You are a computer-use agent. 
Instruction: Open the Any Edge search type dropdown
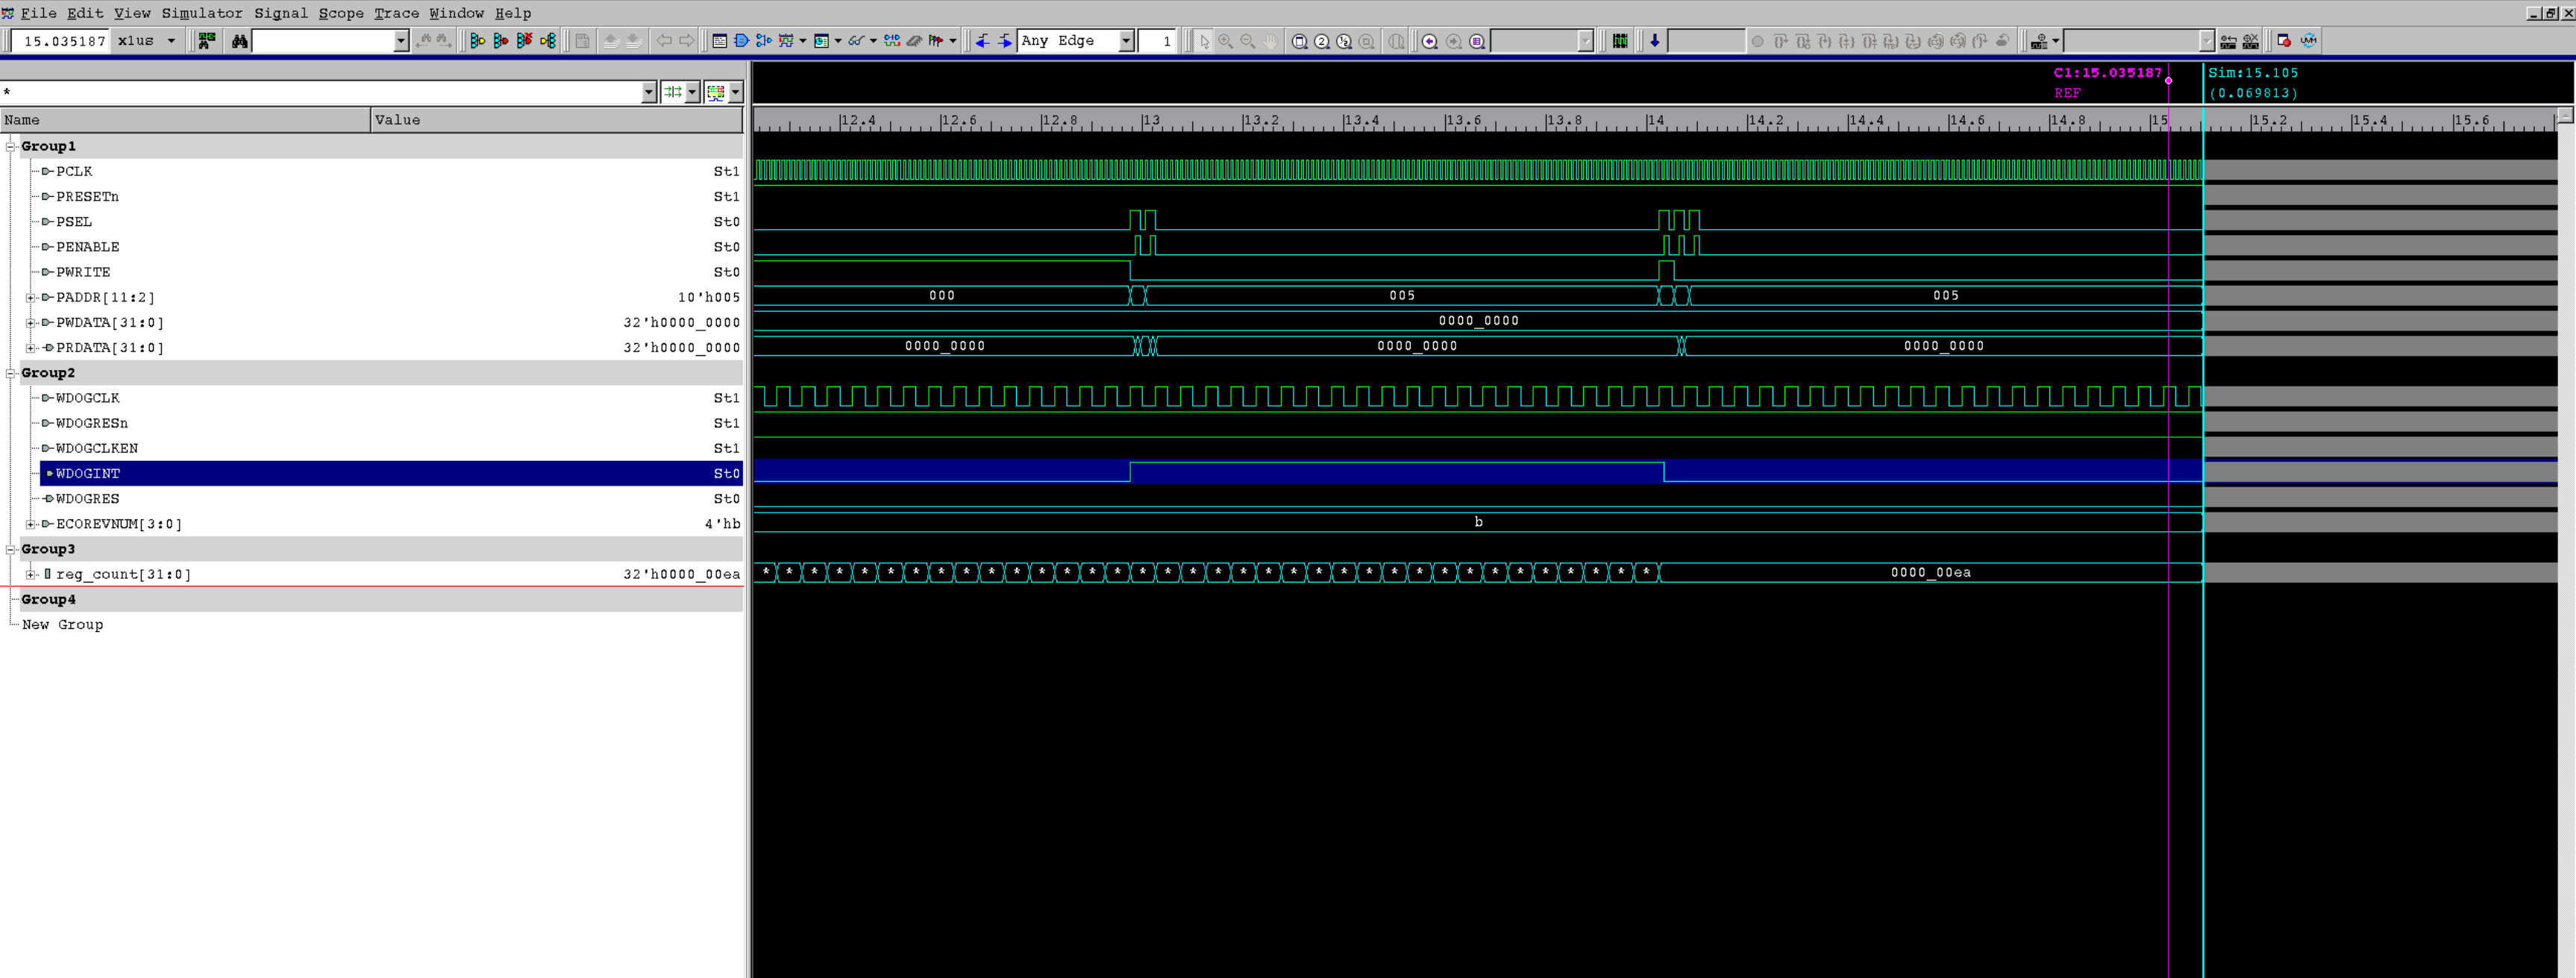pyautogui.click(x=1125, y=41)
